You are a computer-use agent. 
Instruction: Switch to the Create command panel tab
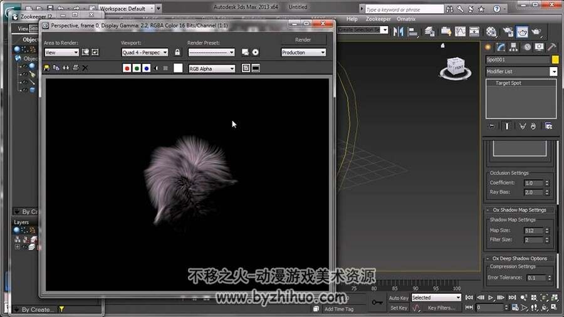(488, 47)
